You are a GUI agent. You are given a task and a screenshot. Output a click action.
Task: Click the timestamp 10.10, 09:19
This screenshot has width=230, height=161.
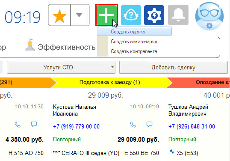(144, 107)
